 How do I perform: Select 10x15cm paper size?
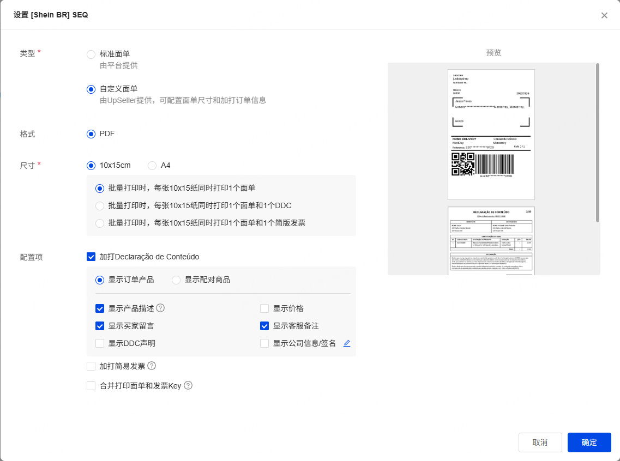click(x=91, y=165)
